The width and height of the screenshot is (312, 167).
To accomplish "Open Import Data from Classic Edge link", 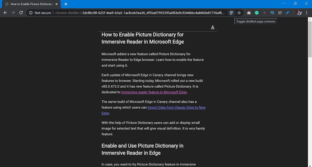I will tap(154, 110).
